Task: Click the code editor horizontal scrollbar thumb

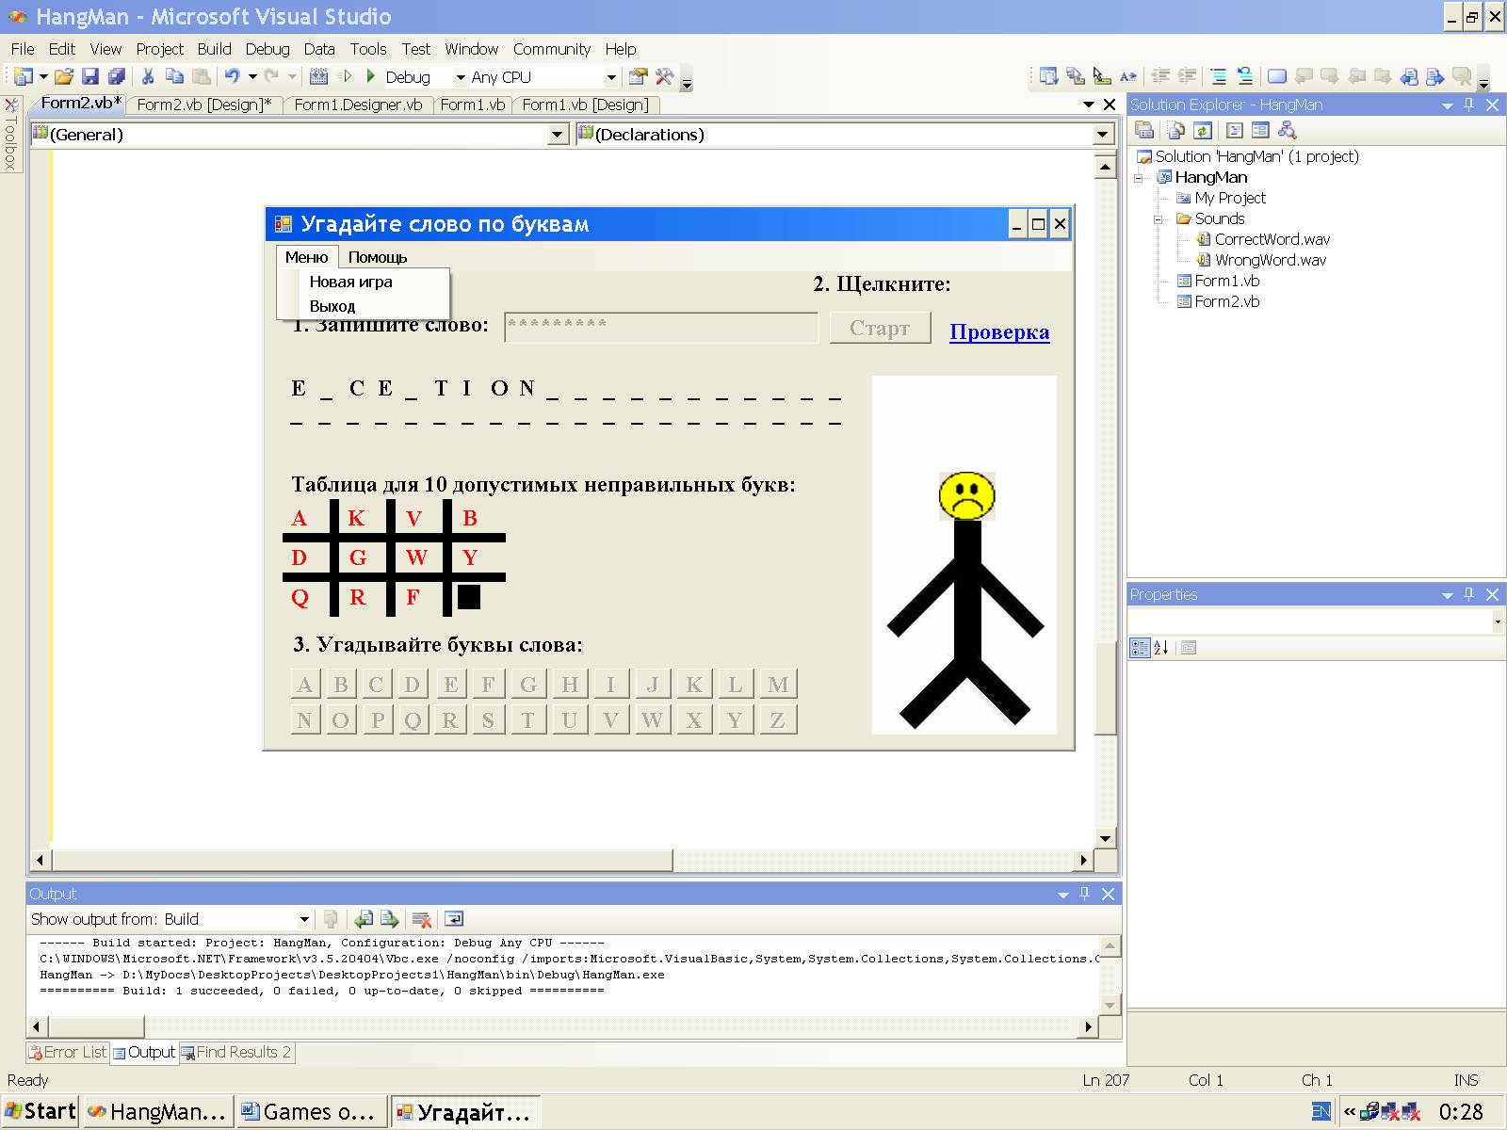Action: click(363, 860)
